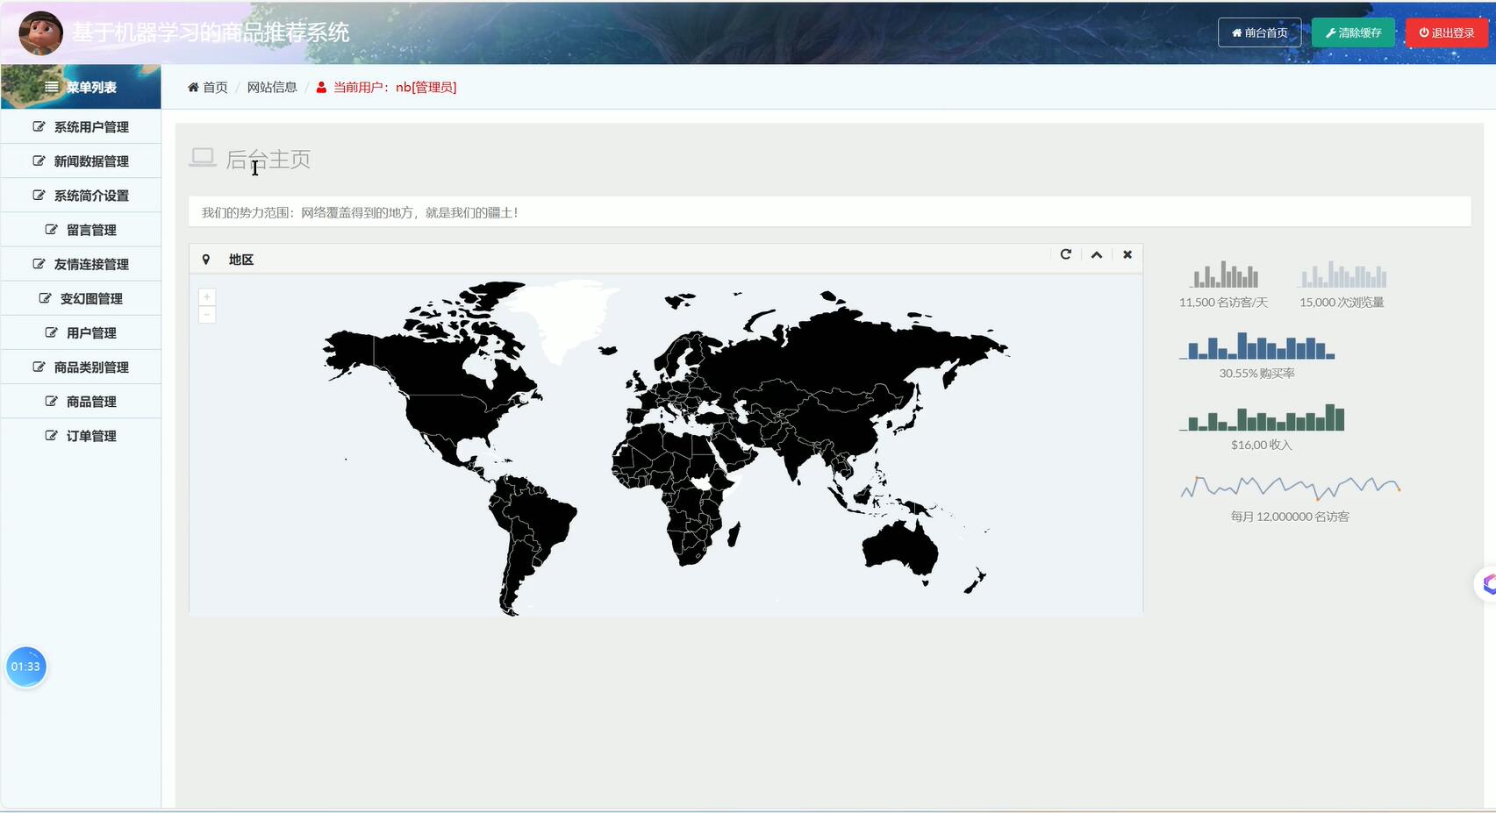Zoom in on the world map

[207, 297]
